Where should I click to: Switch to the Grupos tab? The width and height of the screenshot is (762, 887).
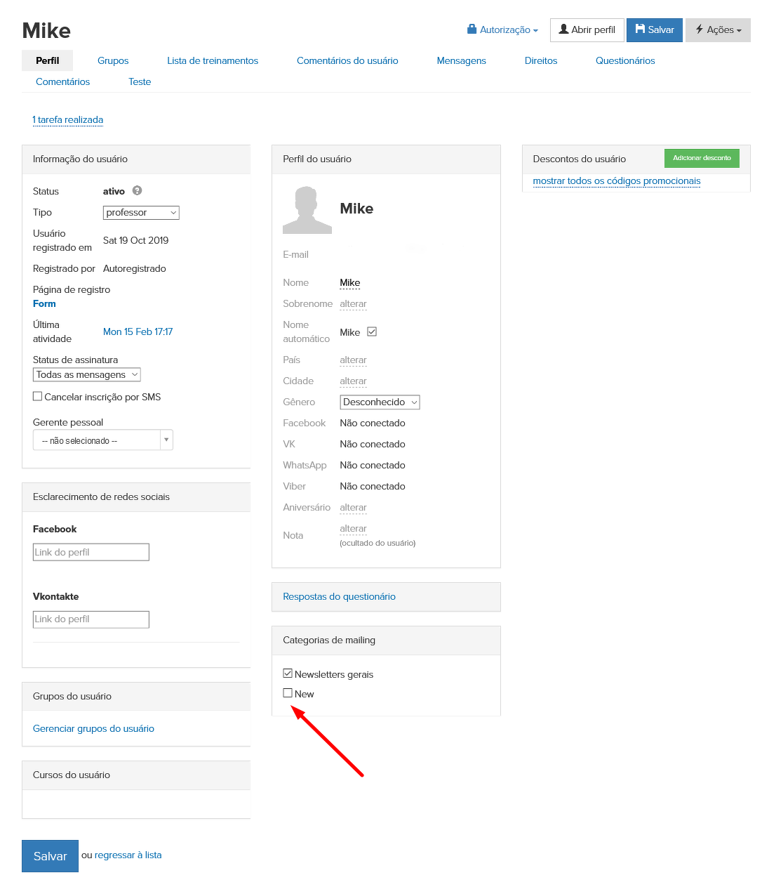coord(113,61)
